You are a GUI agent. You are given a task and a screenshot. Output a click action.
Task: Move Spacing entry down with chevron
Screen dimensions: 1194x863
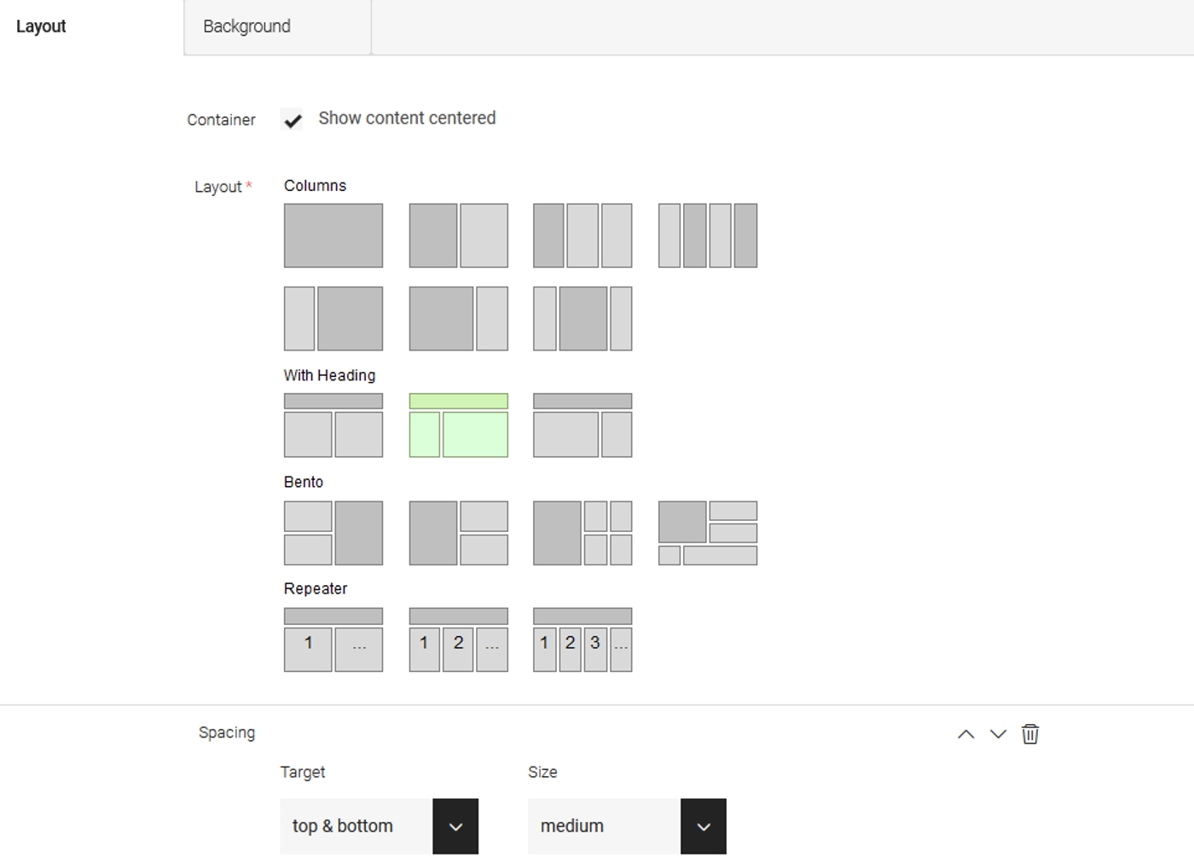[998, 734]
